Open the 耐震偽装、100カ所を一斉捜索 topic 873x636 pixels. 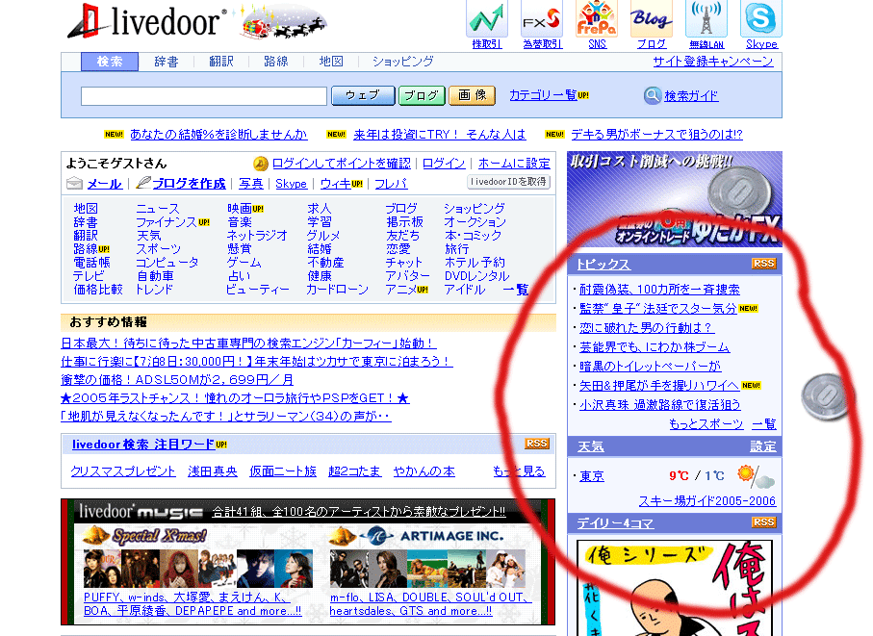(659, 290)
